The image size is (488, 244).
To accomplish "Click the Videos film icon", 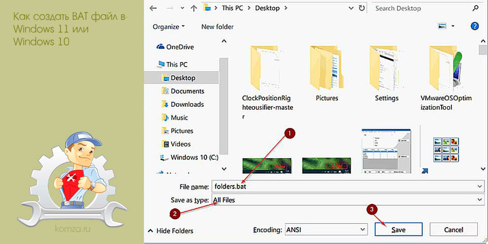I will point(165,144).
